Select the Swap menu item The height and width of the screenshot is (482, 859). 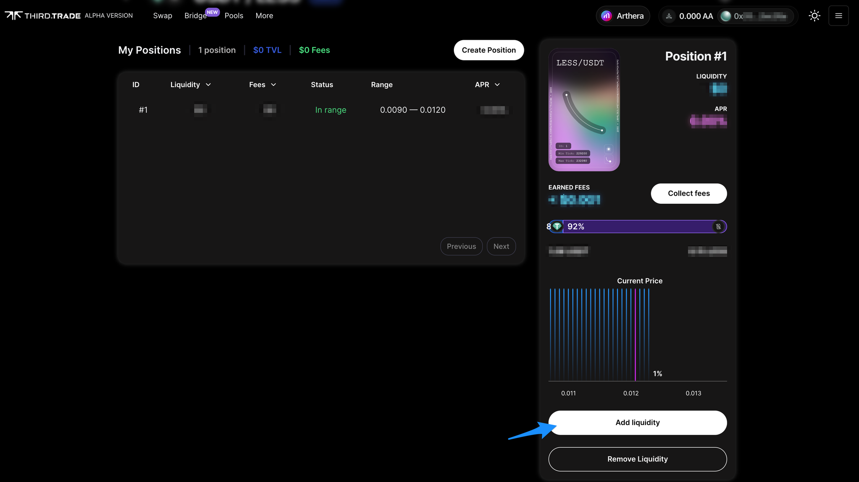(x=162, y=16)
